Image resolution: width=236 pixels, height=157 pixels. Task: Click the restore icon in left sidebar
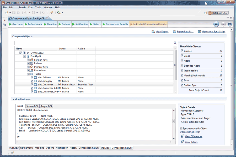point(4,20)
